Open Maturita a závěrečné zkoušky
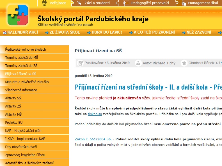The width and height of the screenshot is (222, 166). click(35, 82)
